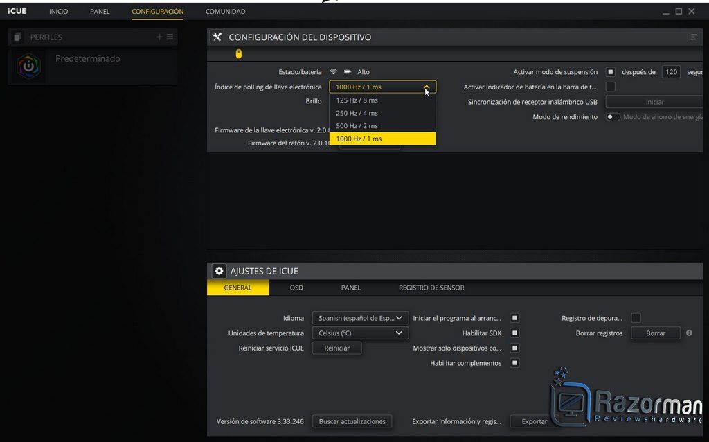Toggle battery indicator in taskbar checkbox
709x442 pixels.
click(x=611, y=87)
